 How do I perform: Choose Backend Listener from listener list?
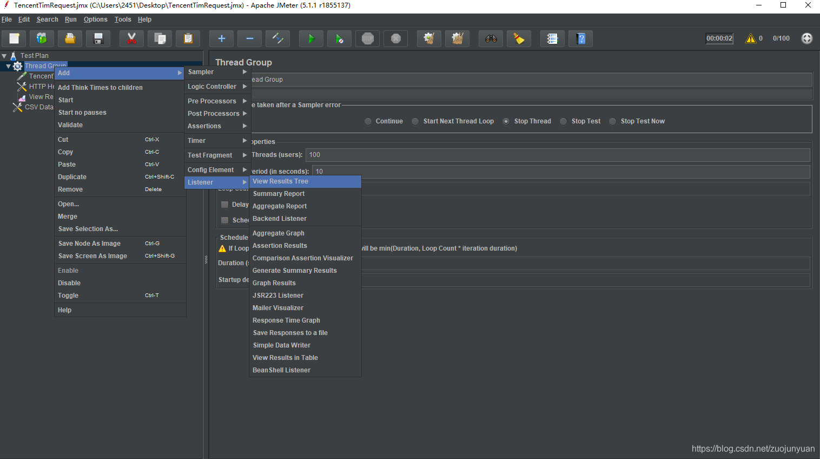point(305,219)
